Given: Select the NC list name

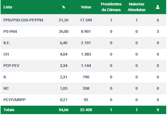Looking at the screenshot, I should tap(6, 89).
